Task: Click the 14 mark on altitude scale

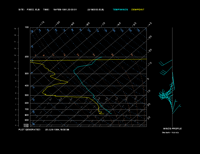Action: [15, 42]
